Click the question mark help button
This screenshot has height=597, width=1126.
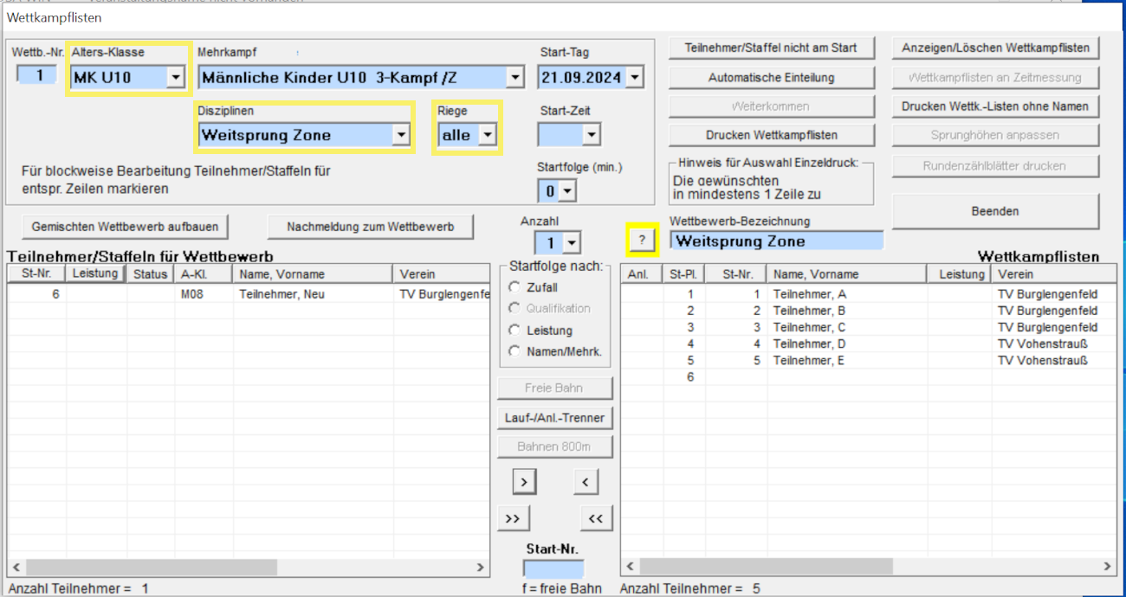pyautogui.click(x=642, y=240)
